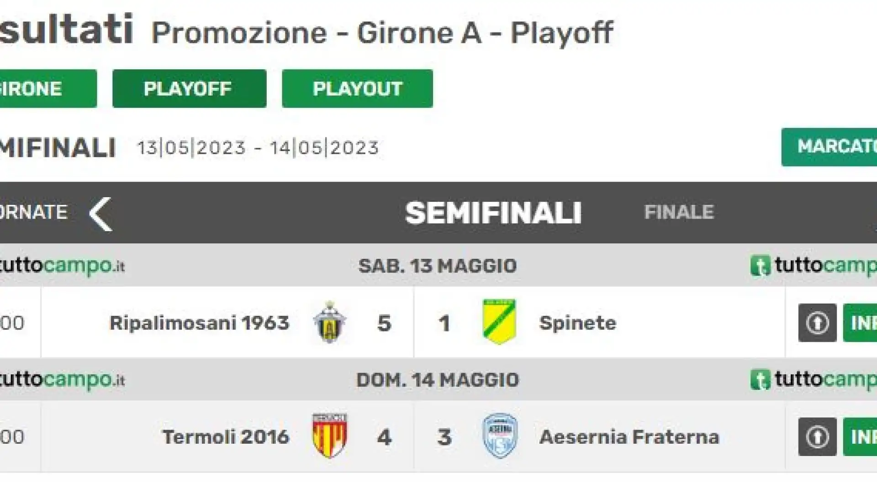Click the green INFO button for Spinete match
The image size is (877, 493).
point(860,323)
